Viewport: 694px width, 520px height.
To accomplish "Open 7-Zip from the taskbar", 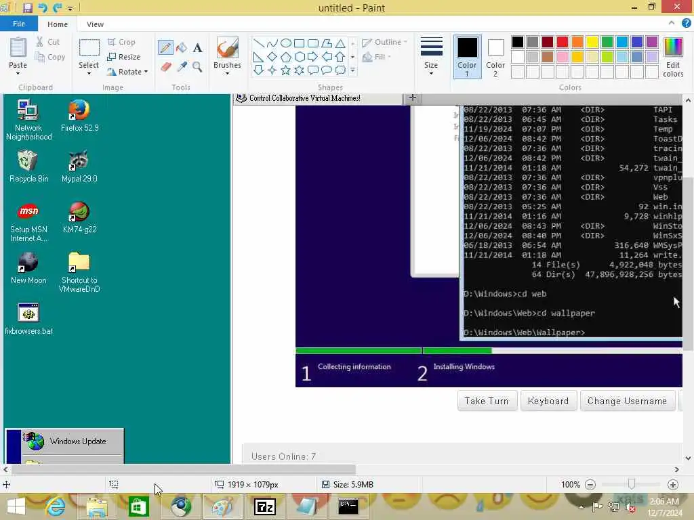I will (x=265, y=506).
